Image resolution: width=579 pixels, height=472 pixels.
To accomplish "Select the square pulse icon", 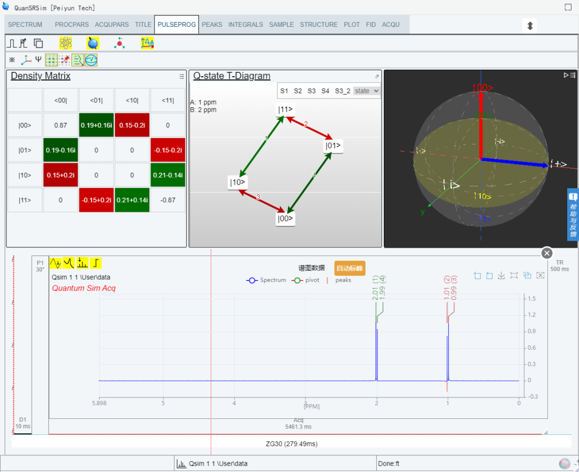I will tap(11, 43).
